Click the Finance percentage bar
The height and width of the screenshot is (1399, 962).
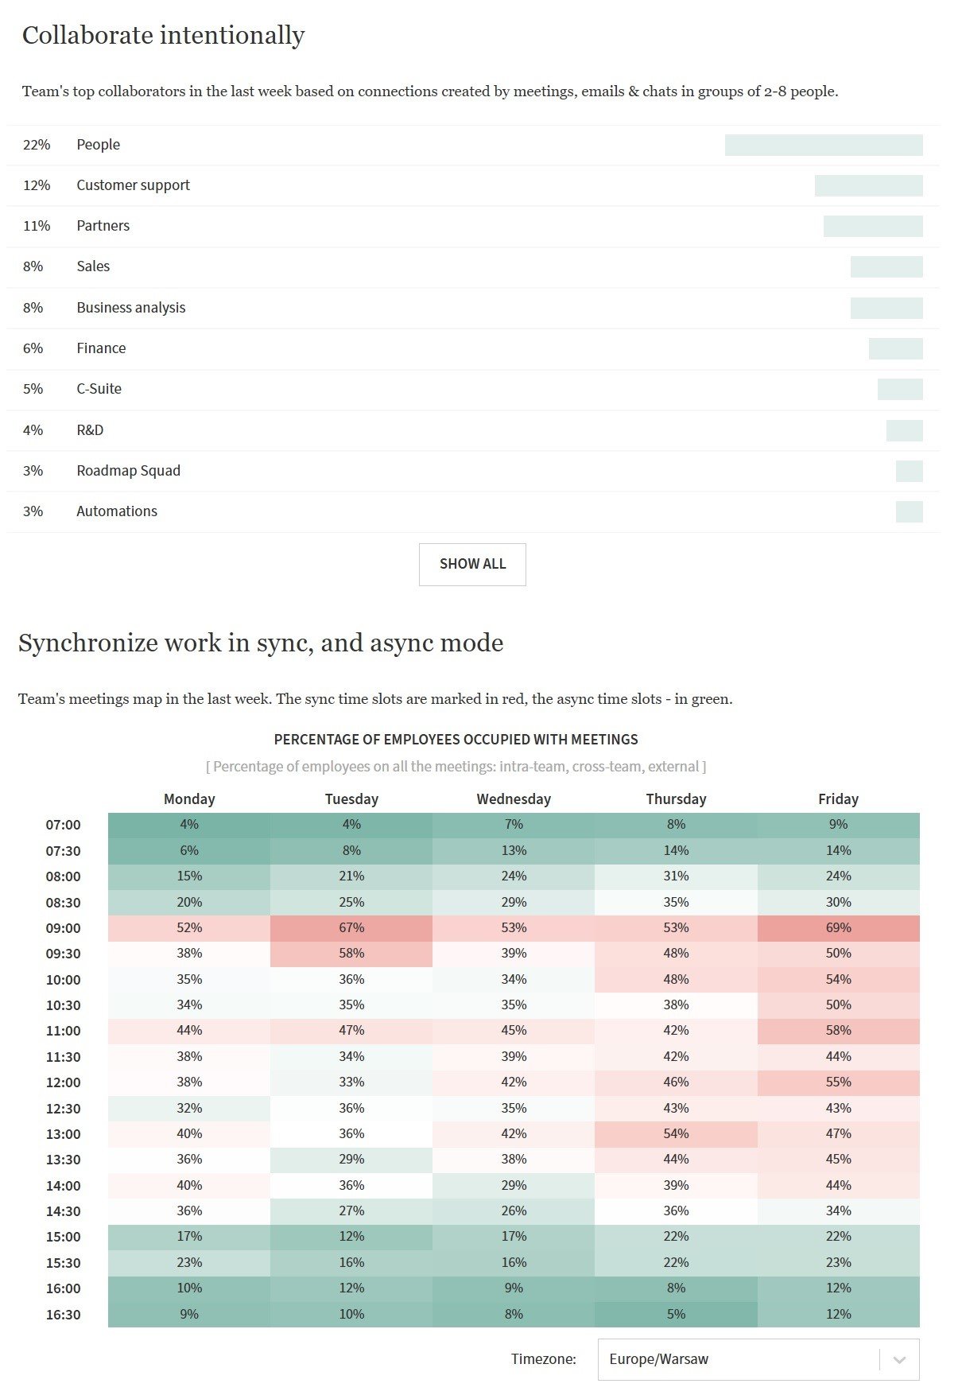click(895, 348)
